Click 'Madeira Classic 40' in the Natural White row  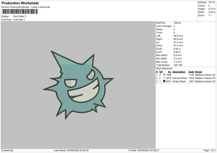(205, 78)
